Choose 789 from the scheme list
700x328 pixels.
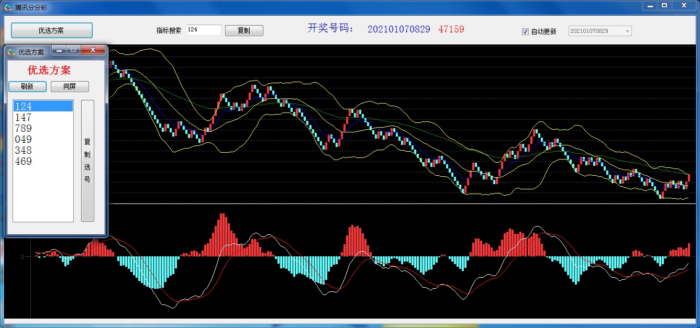click(43, 128)
